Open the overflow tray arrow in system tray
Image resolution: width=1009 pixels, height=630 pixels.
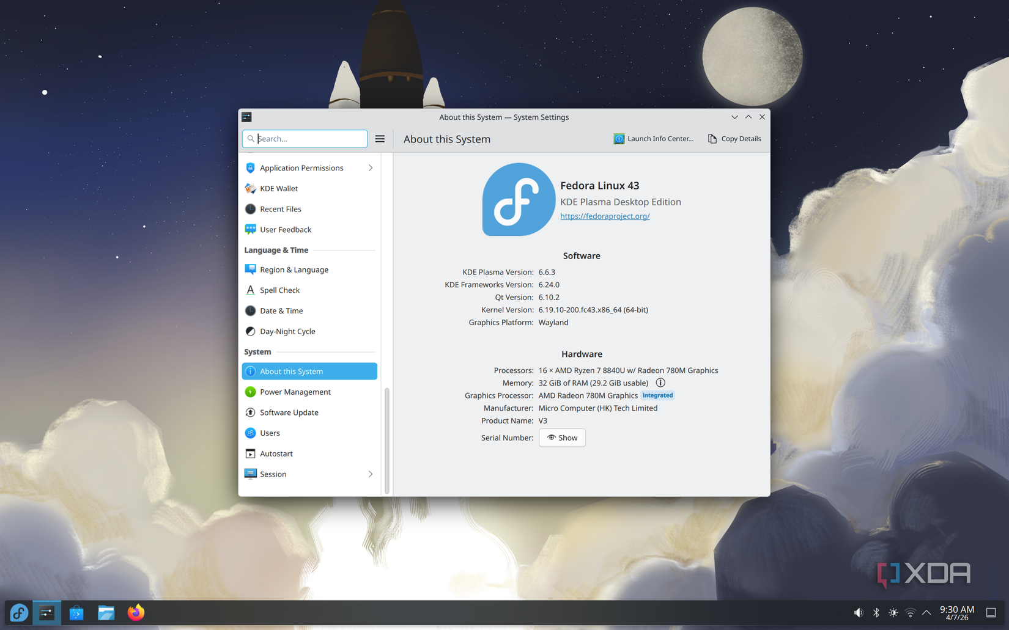(926, 612)
